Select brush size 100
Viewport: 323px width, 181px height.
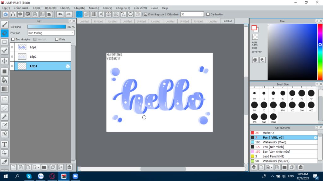273,106
